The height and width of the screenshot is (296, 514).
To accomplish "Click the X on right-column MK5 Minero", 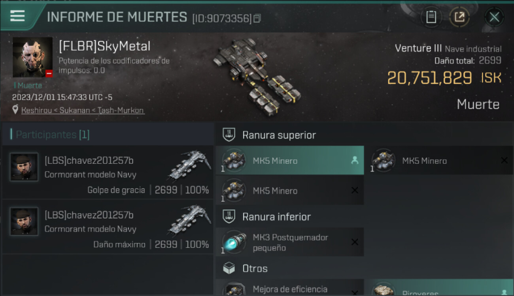I will (504, 160).
